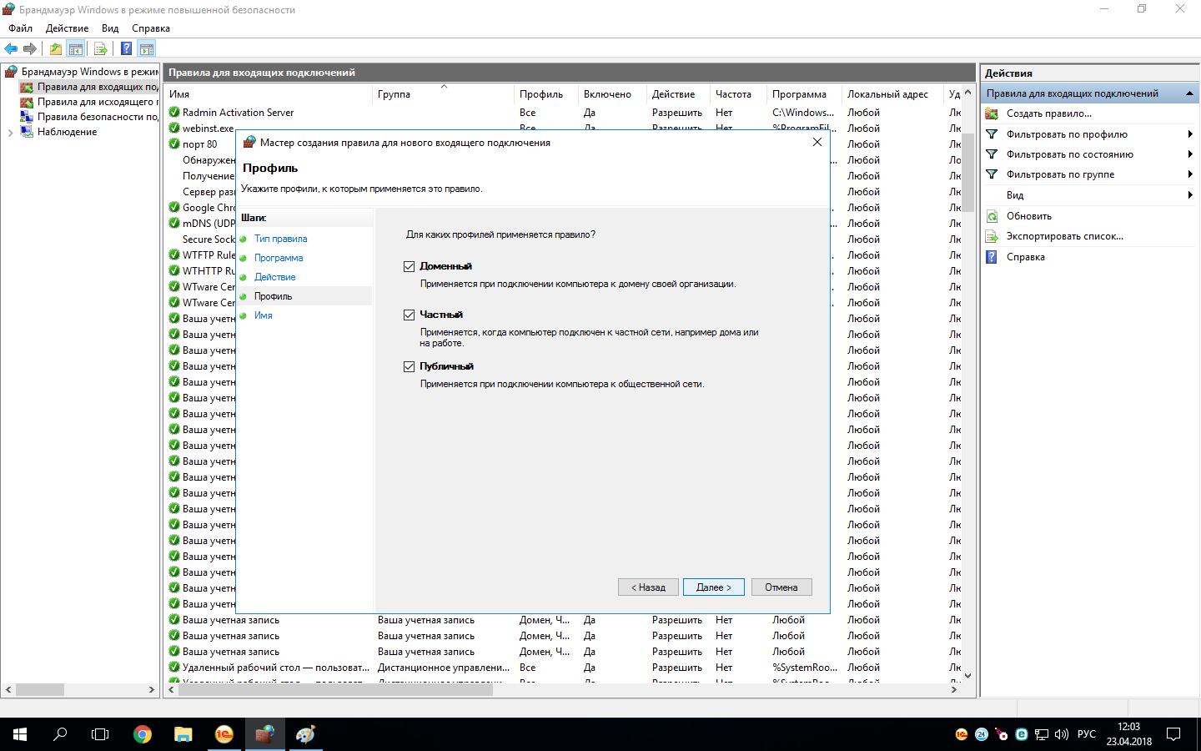Open Help via the blue question-mark toolbar icon

coord(126,48)
